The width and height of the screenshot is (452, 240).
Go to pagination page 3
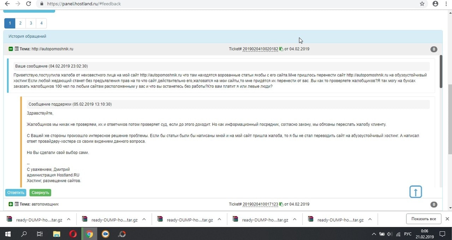pyautogui.click(x=31, y=23)
